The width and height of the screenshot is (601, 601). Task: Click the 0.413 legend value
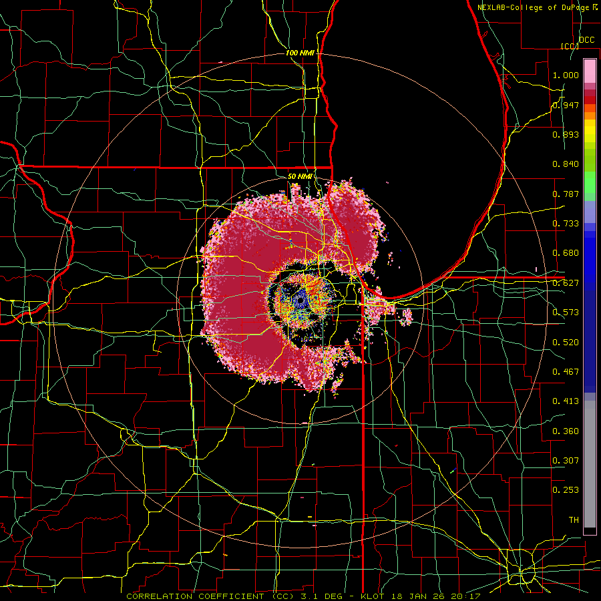(x=566, y=401)
